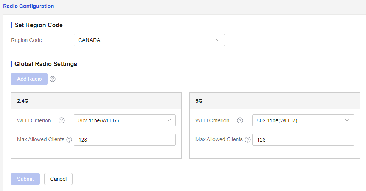Click 5G Max Allowed Clients help icon
Screen dimensions: 366x191
(x=248, y=140)
